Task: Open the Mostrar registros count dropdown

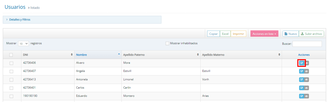Action: click(24, 44)
